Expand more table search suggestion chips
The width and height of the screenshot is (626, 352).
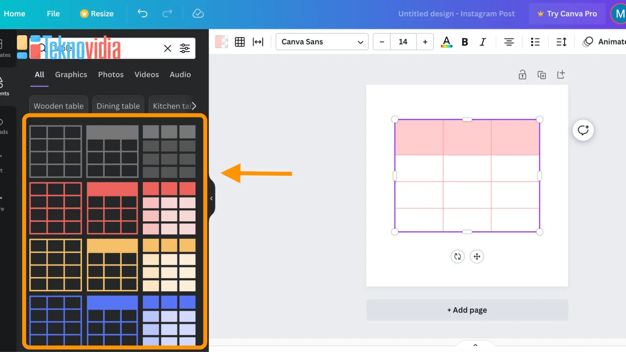pyautogui.click(x=193, y=106)
